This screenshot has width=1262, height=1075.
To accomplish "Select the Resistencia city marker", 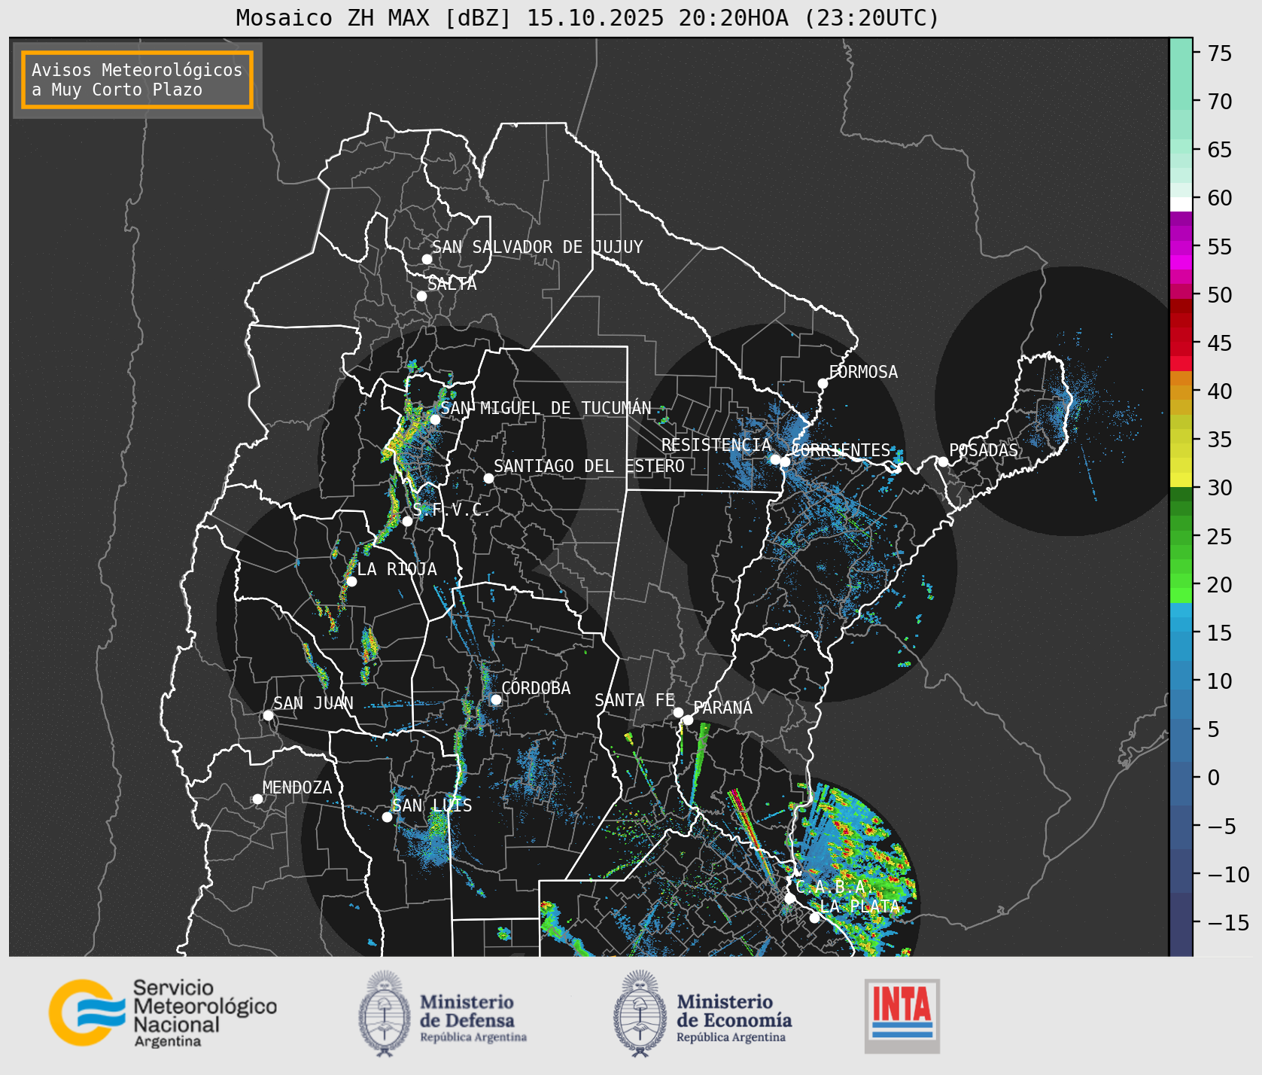I will click(775, 459).
